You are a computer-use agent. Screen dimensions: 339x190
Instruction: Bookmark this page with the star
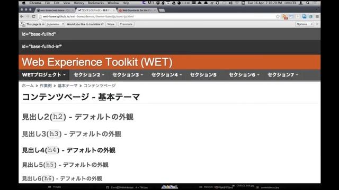278,16
